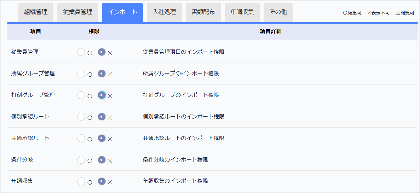Click the ×表示不可 legend label

coord(379,13)
